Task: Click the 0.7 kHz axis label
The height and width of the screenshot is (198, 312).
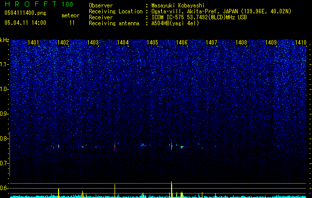Action: (x=4, y=163)
